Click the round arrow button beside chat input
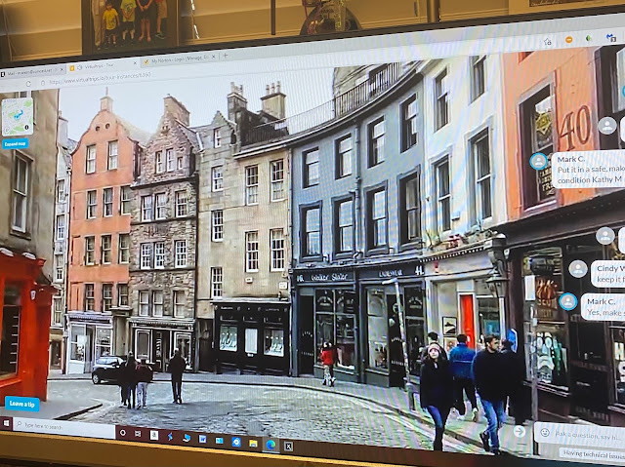The width and height of the screenshot is (625, 467). click(x=519, y=431)
